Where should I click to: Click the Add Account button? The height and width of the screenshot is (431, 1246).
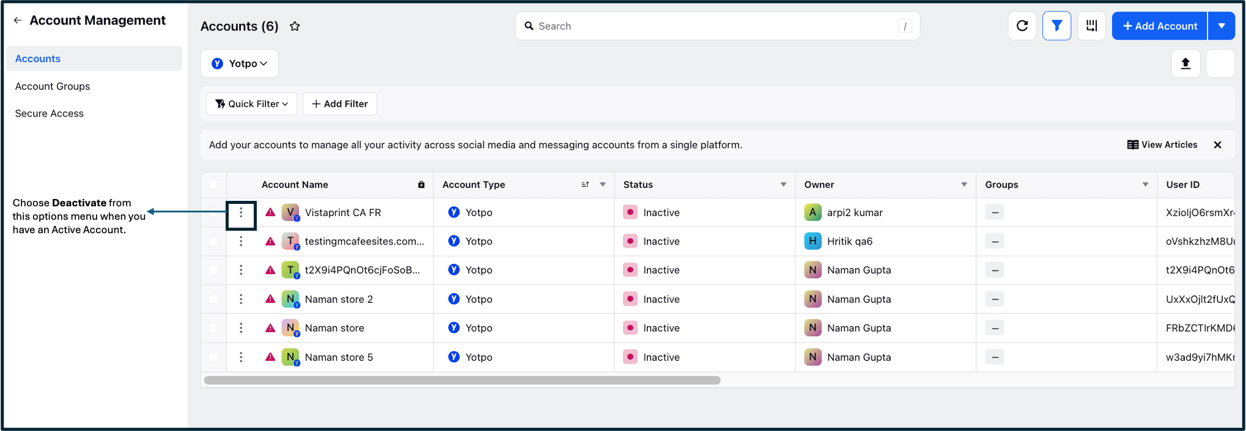(x=1160, y=26)
